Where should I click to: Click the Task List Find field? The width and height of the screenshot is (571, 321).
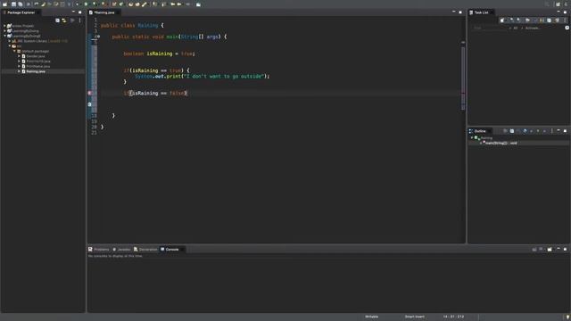(489, 28)
